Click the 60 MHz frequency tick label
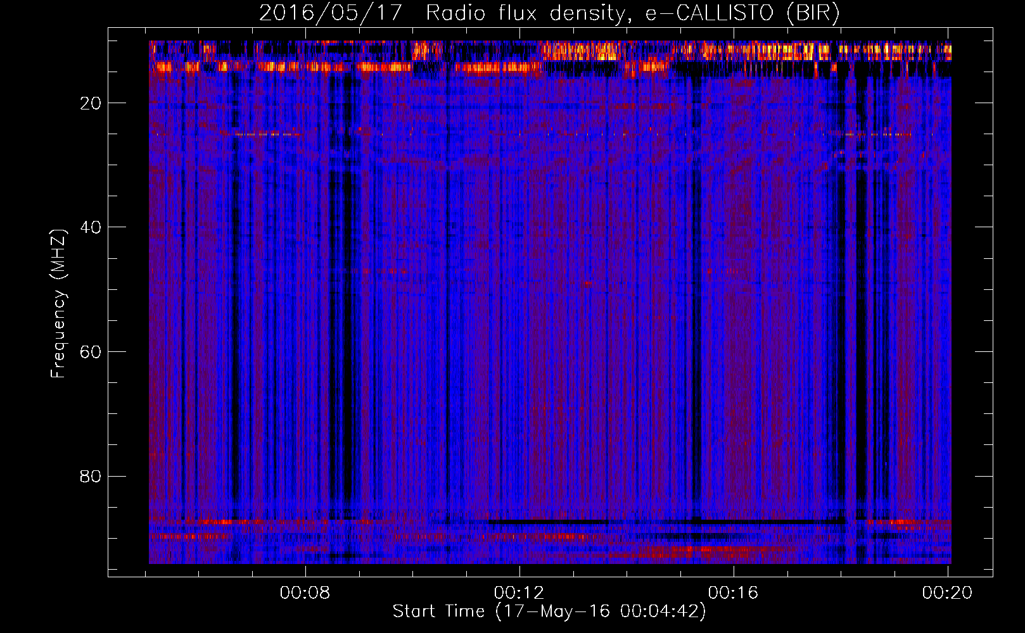The image size is (1025, 633). point(91,352)
